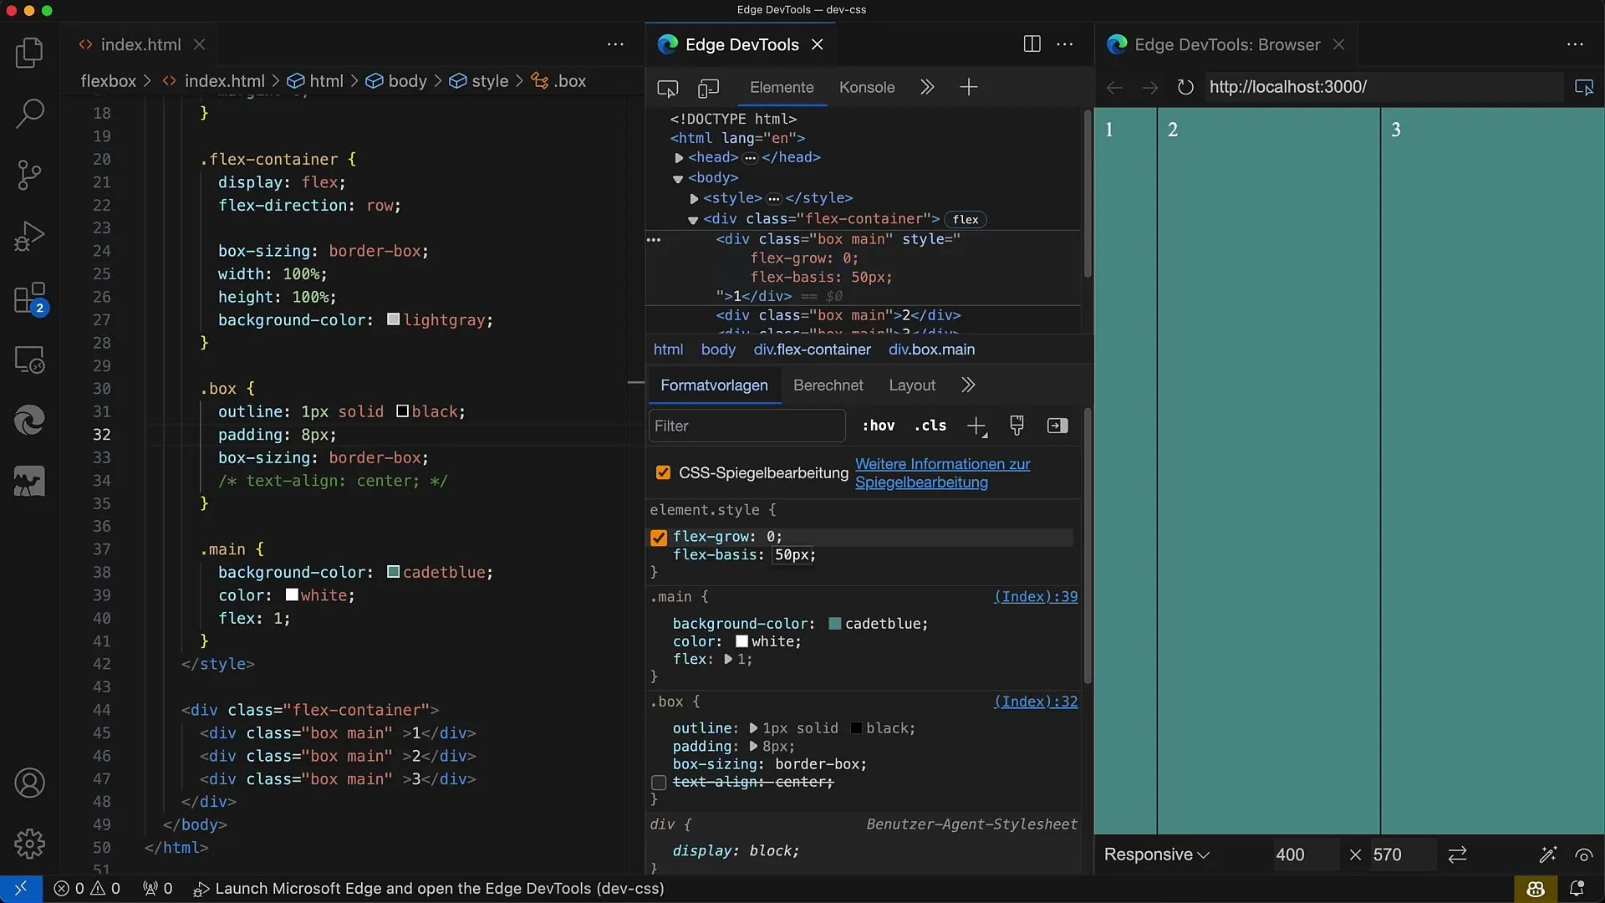Screen dimensions: 1605x903
Task: Open the Formatvorlagen tab
Action: coord(714,385)
